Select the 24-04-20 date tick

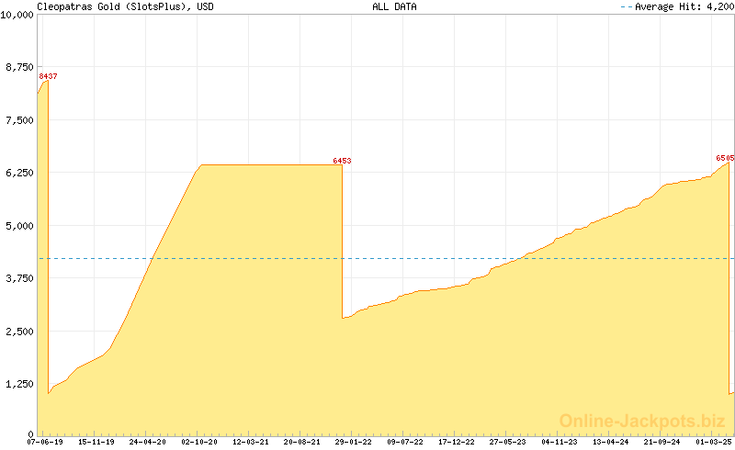(147, 442)
